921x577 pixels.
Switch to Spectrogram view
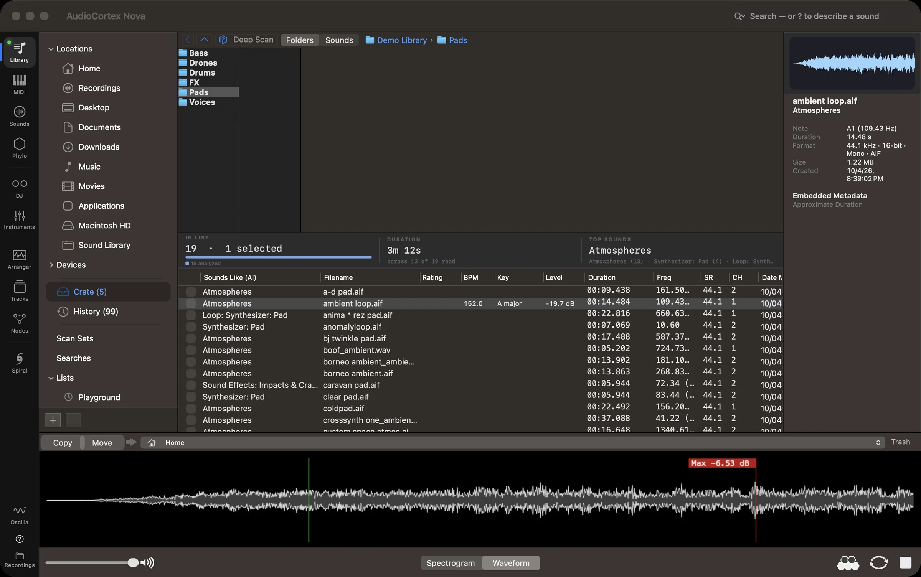pyautogui.click(x=451, y=563)
